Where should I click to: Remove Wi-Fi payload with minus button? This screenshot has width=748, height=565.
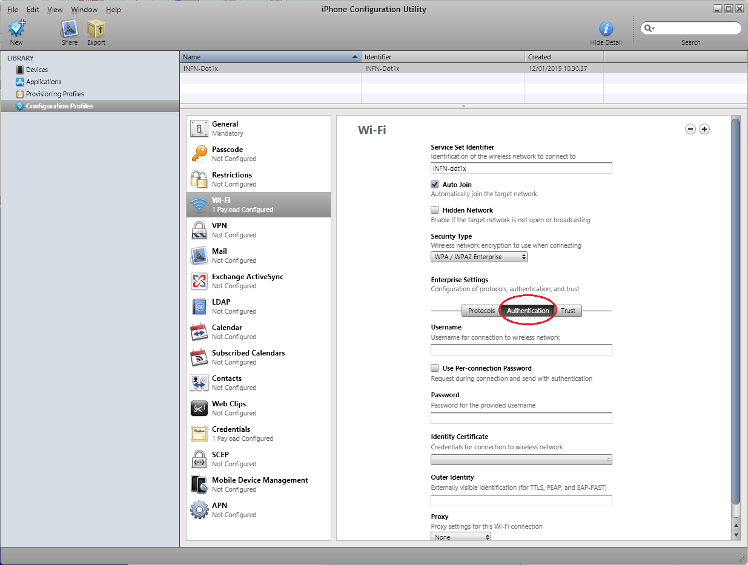[x=690, y=129]
